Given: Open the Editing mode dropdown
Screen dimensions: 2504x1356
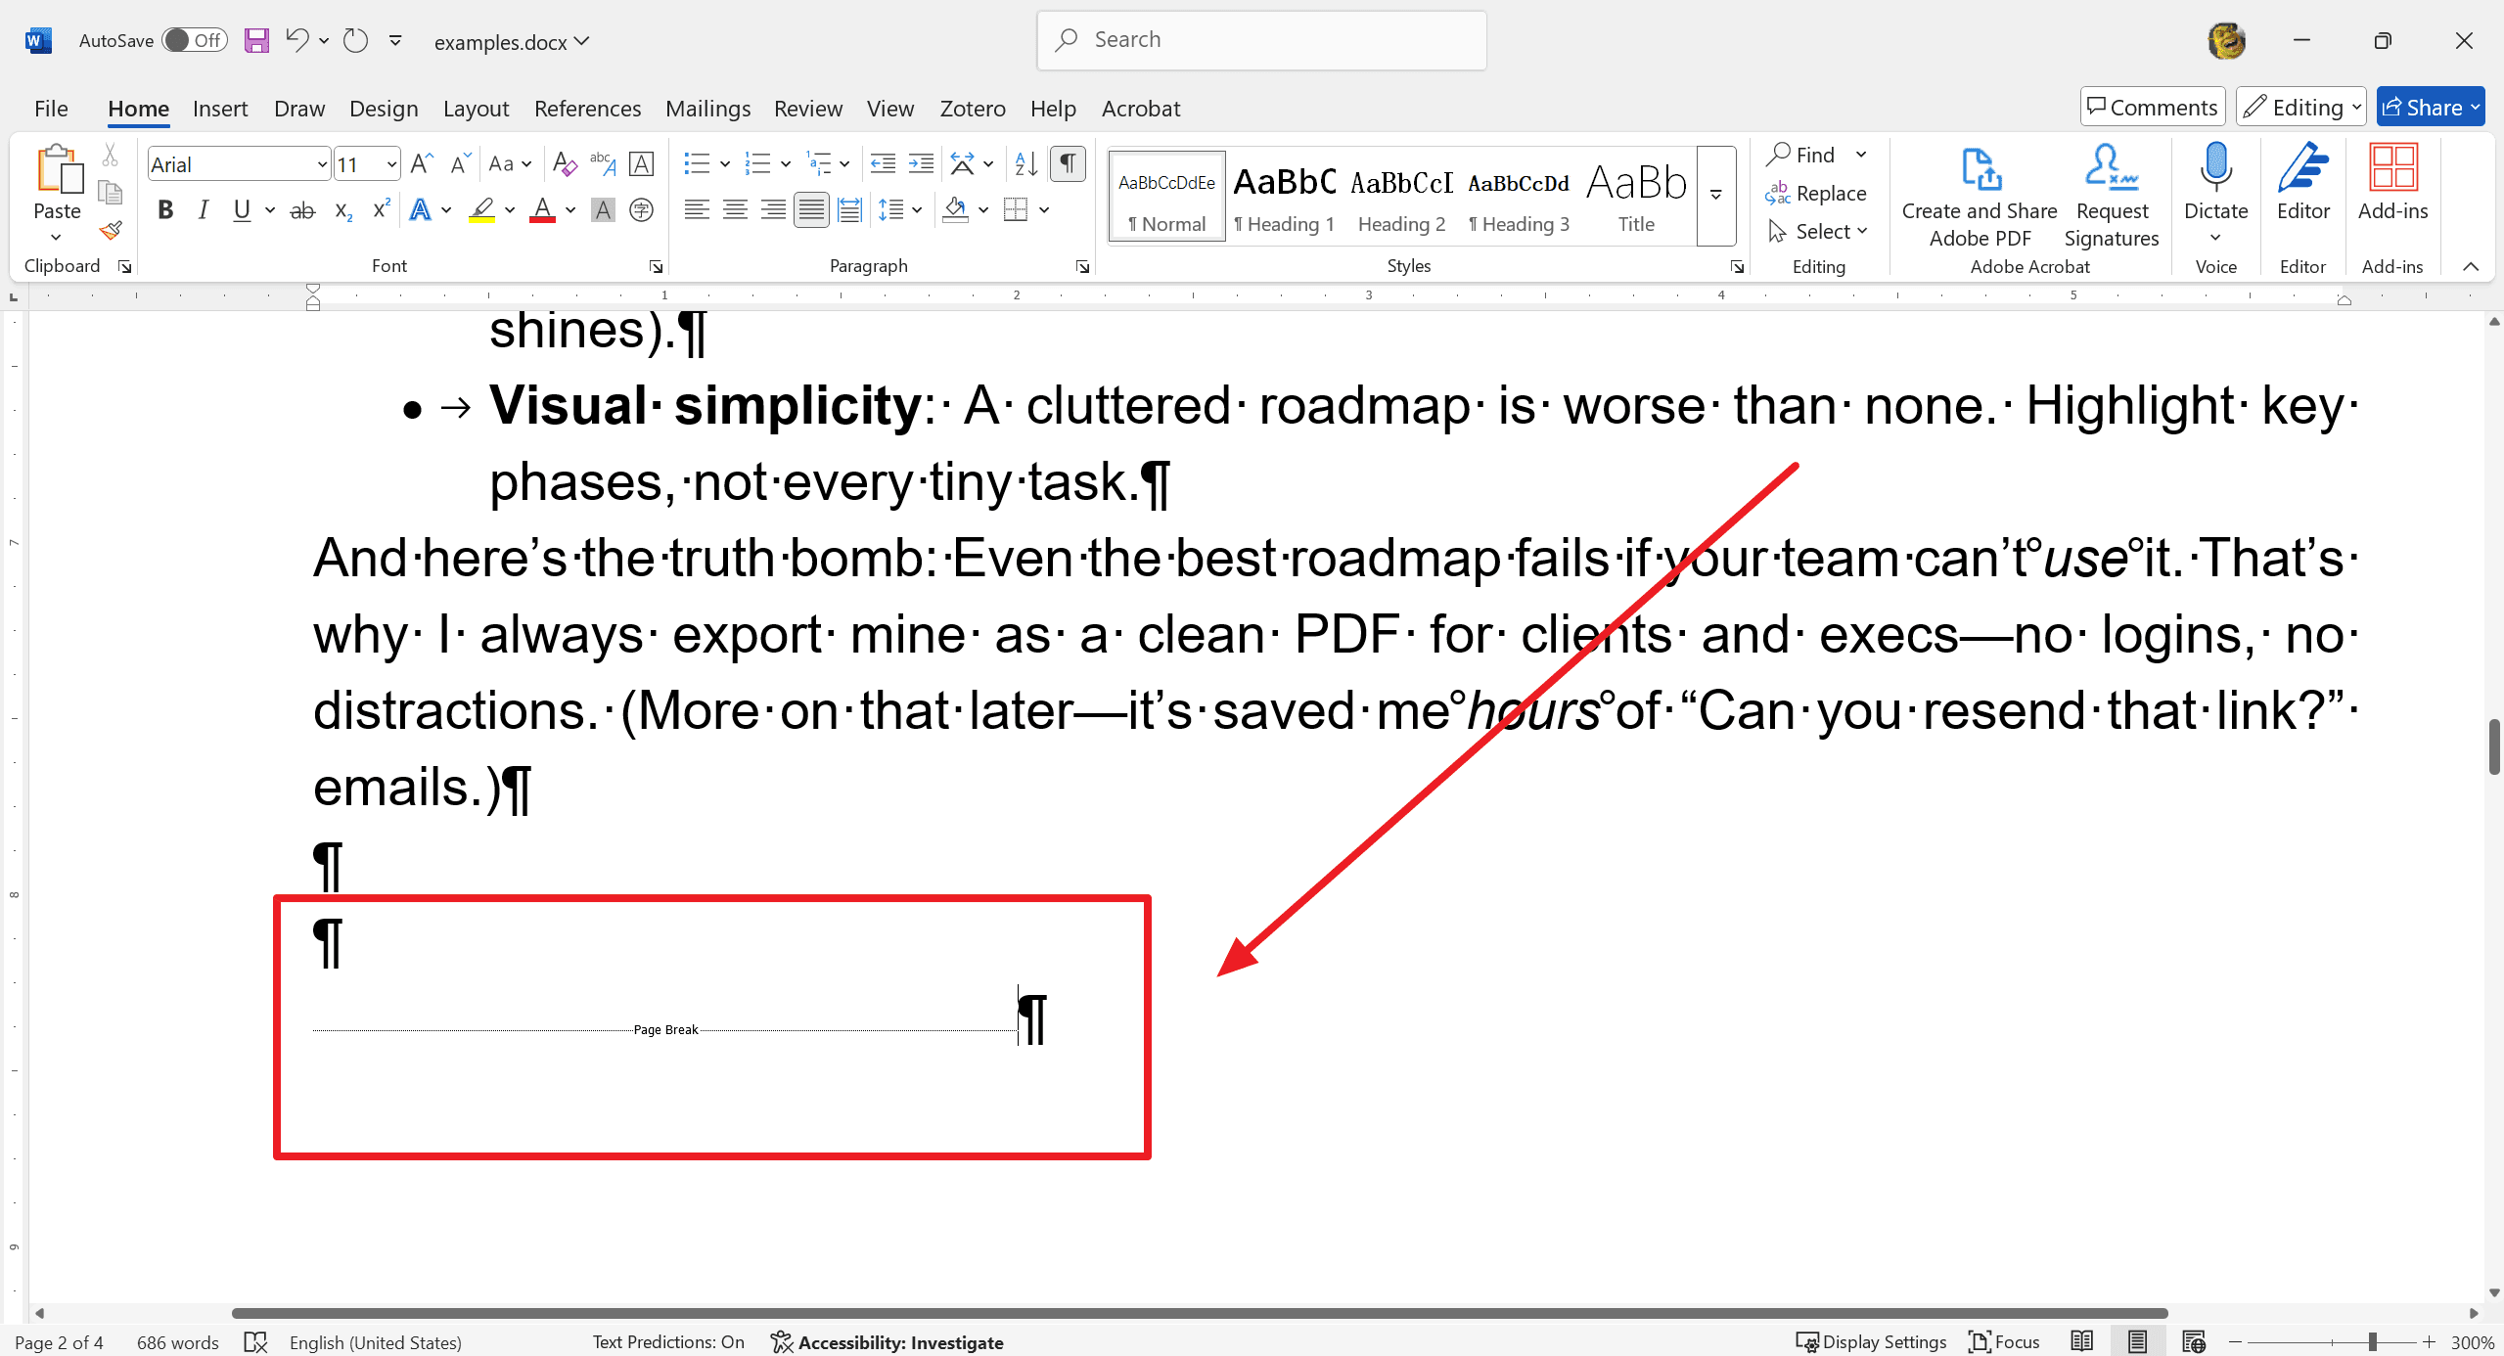Looking at the screenshot, I should coord(2300,107).
